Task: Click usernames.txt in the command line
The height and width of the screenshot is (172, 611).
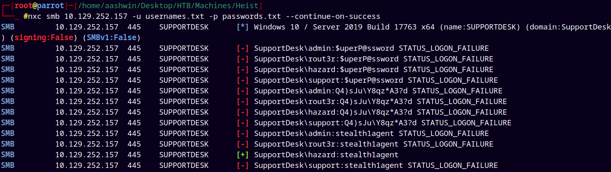Action: (x=168, y=16)
